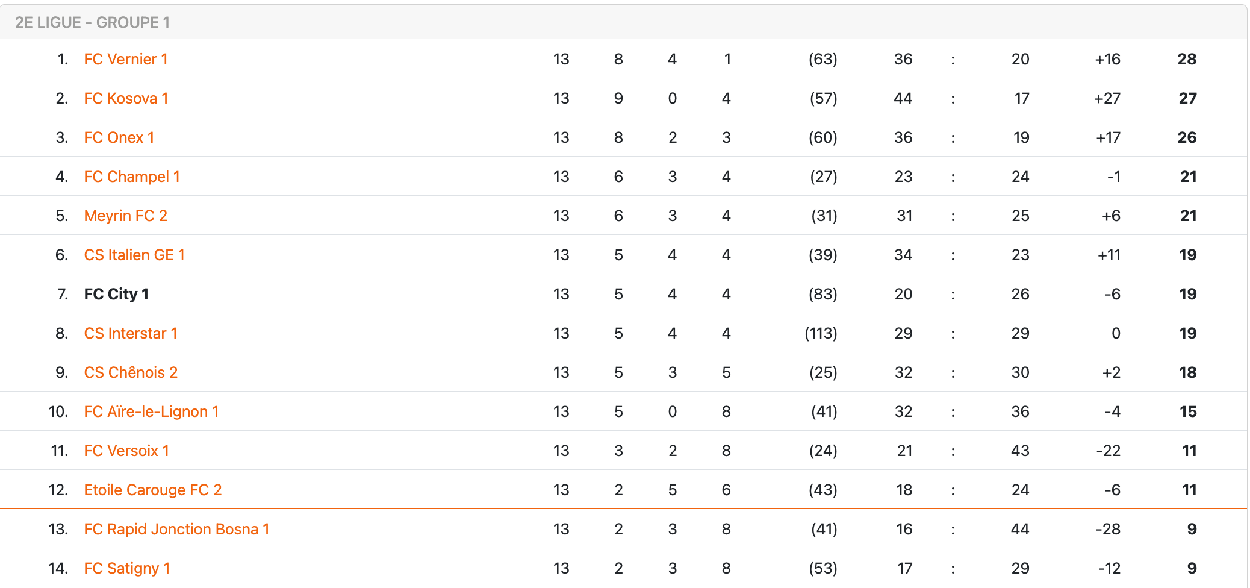Open FC Onex 1 team page
1250x588 pixels.
coord(119,137)
